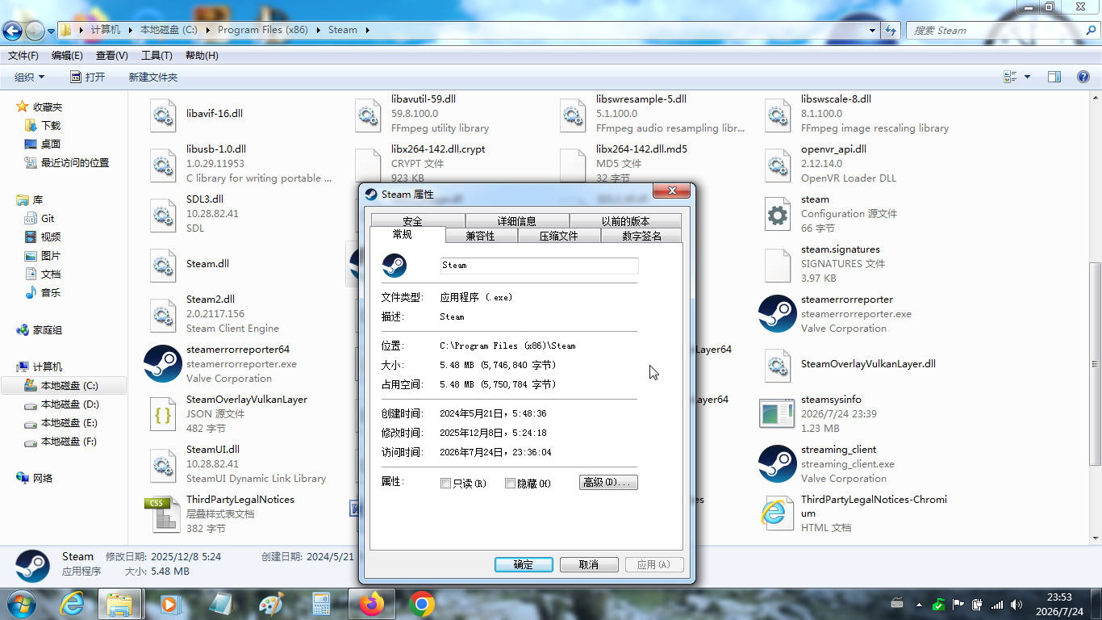The image size is (1102, 620).
Task: Open the Git library in the sidebar
Action: [x=48, y=219]
